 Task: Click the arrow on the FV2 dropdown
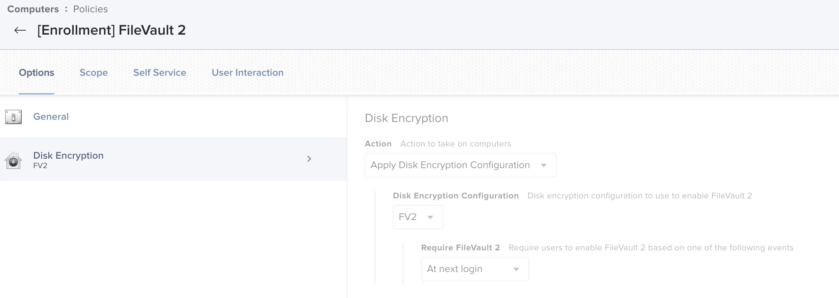pos(430,217)
